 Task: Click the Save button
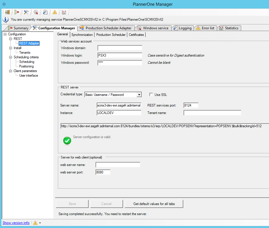pyautogui.click(x=72, y=204)
